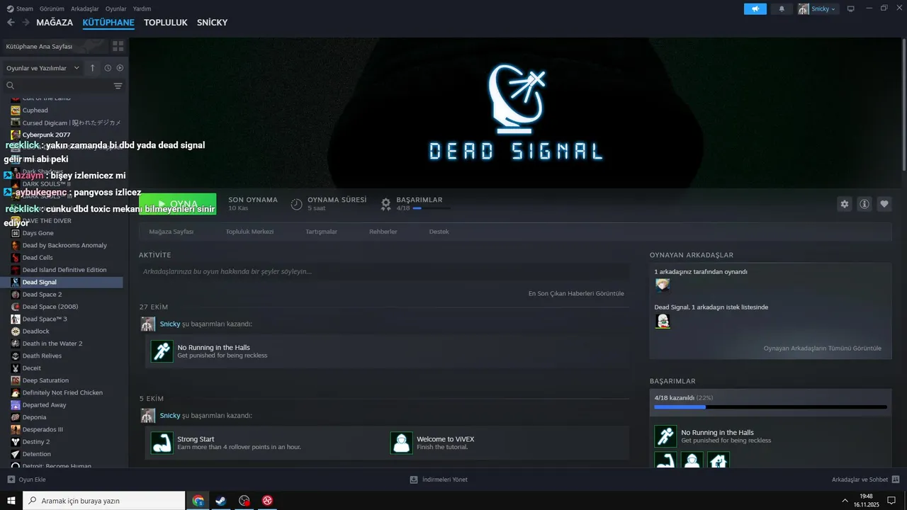
Task: Click the play time clock icon
Action: pyautogui.click(x=297, y=204)
